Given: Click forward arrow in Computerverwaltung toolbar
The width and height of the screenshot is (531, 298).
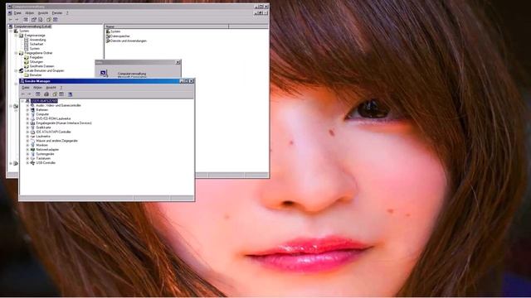Looking at the screenshot, I should [x=17, y=20].
